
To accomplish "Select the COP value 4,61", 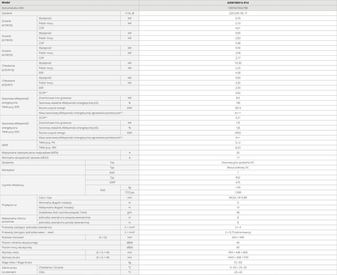I will click(x=238, y=28).
